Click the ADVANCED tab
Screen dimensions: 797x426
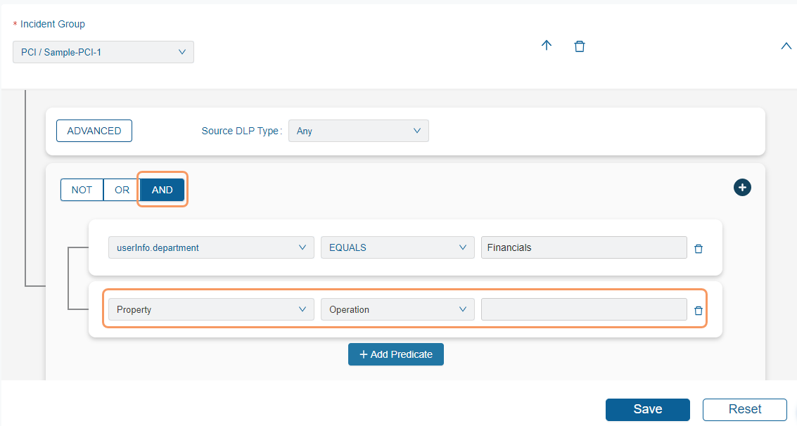tap(94, 131)
